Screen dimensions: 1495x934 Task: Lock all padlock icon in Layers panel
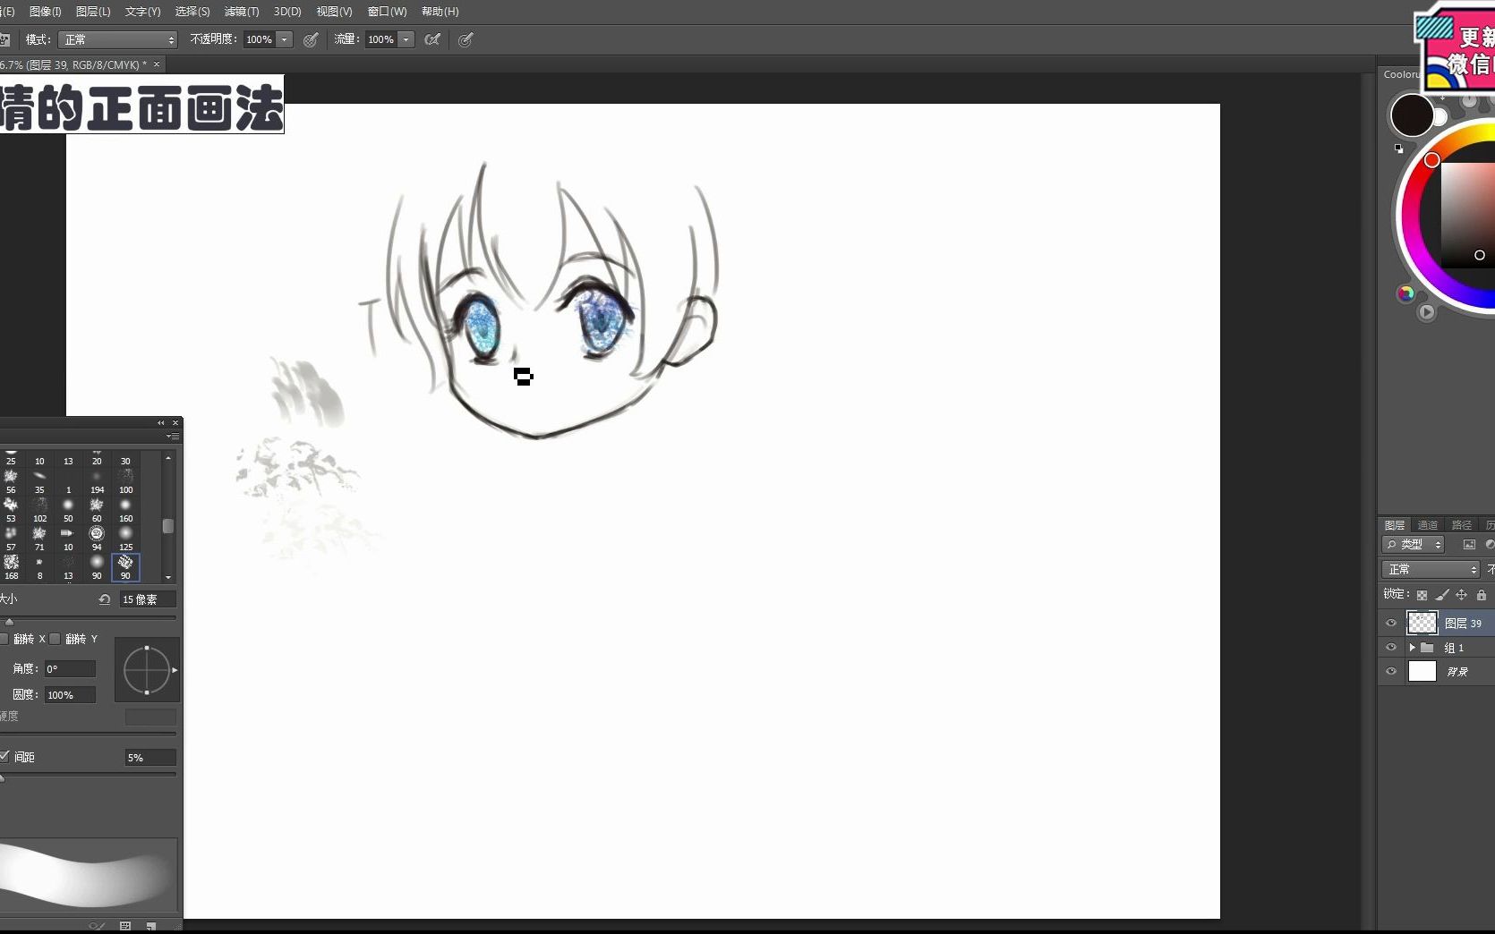click(1482, 595)
